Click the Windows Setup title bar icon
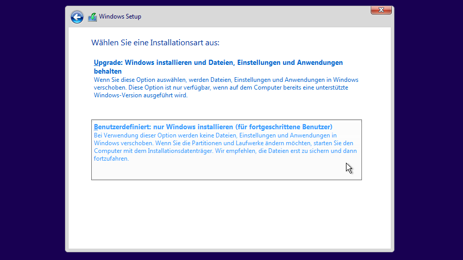463x260 pixels. click(x=92, y=17)
